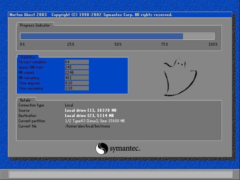The height and width of the screenshot is (180, 240).
Task: Click the MB remaining value 401
Action: point(76,78)
